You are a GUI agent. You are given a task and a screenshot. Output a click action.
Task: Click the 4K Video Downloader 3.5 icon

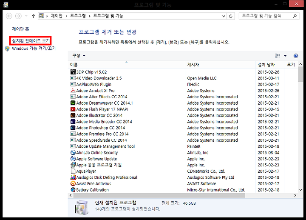73,78
